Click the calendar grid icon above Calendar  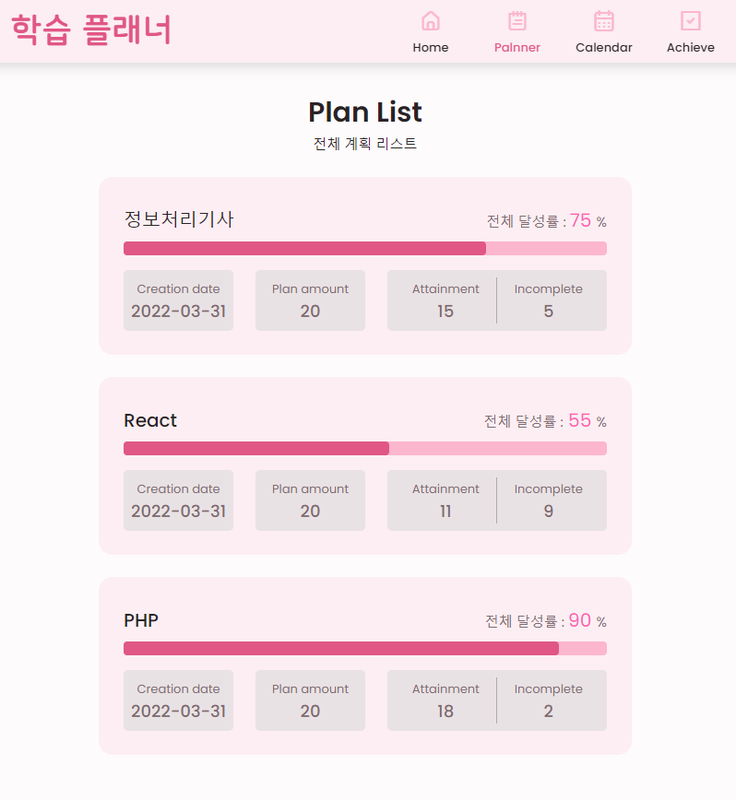click(604, 20)
